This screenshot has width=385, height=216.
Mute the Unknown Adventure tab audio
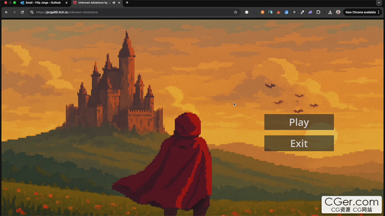pos(114,3)
